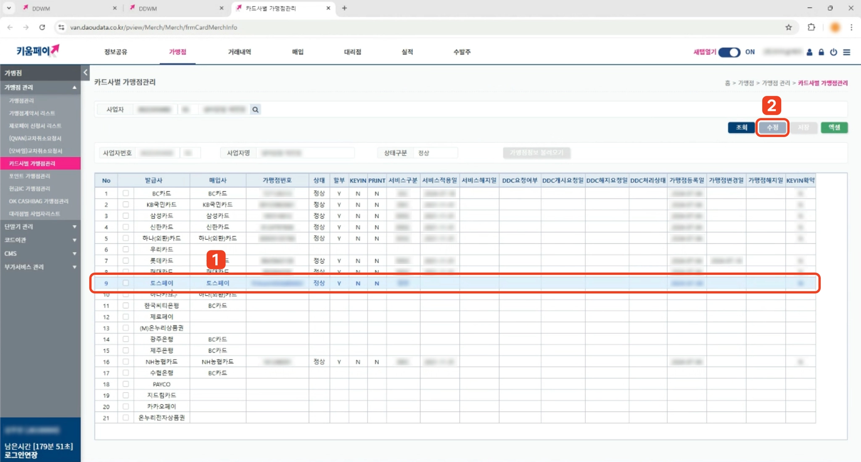The image size is (861, 462).
Task: Click the 수정 button
Action: coord(772,127)
